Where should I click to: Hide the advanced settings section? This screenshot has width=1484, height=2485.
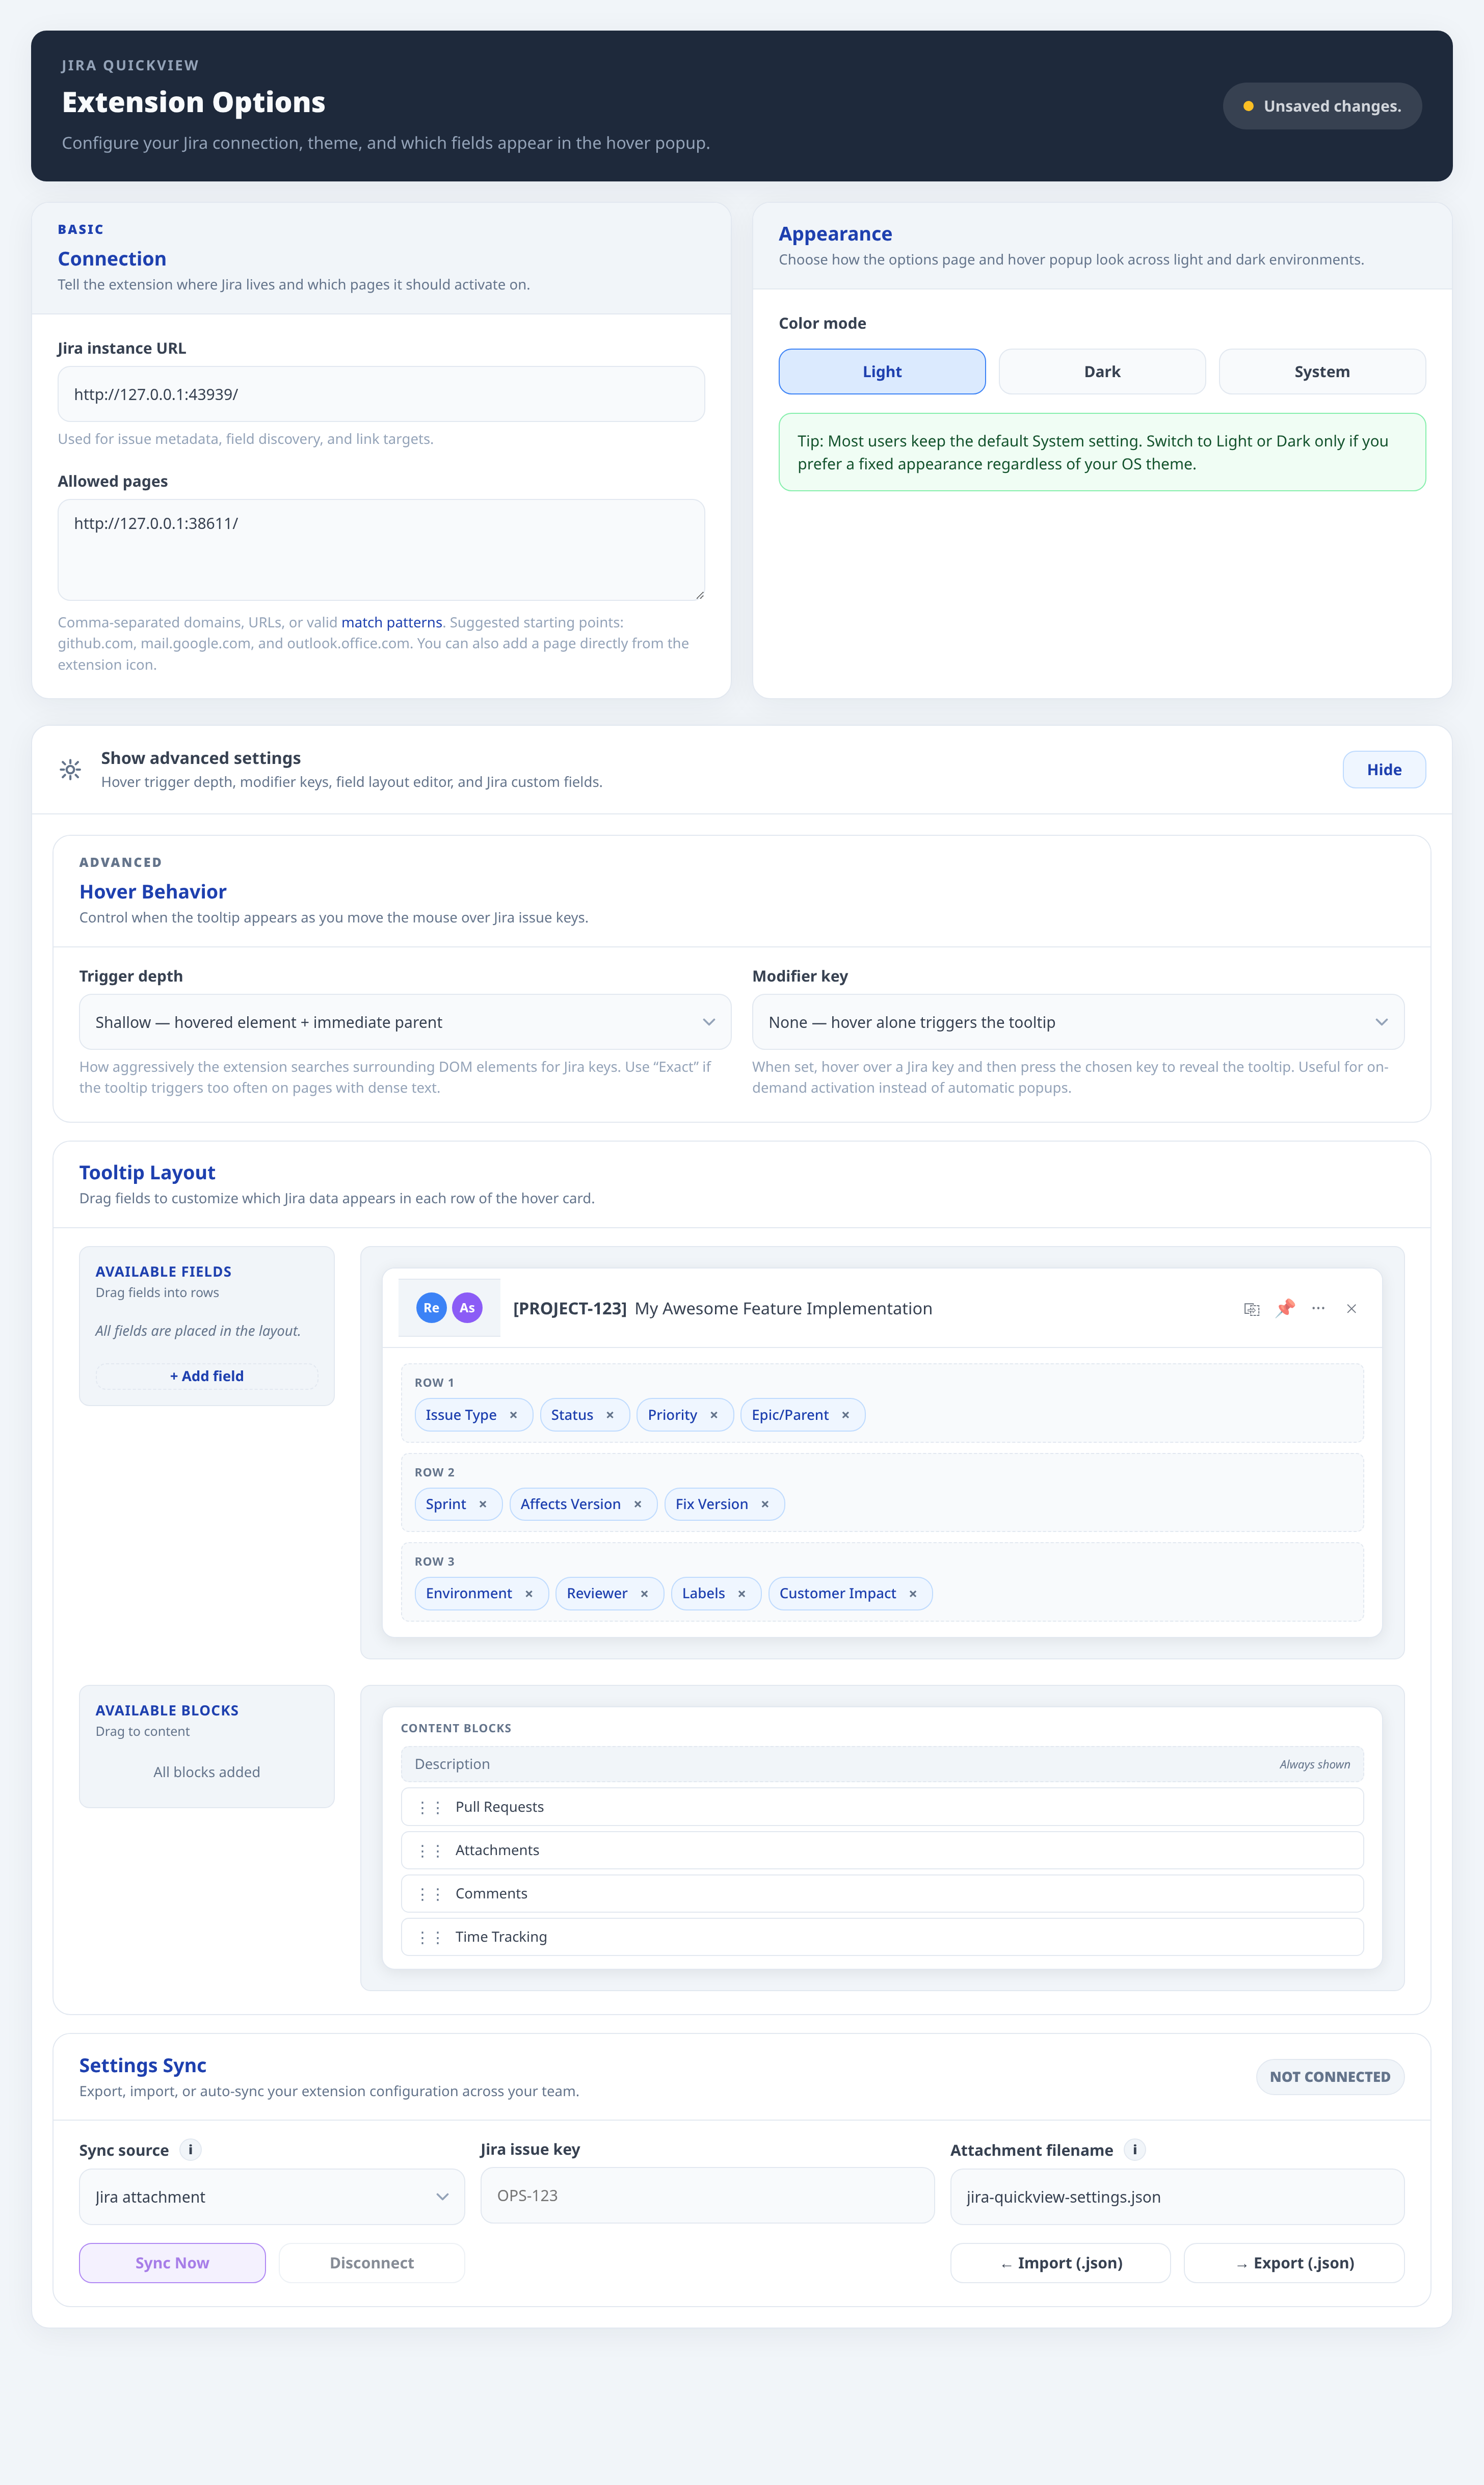tap(1384, 769)
